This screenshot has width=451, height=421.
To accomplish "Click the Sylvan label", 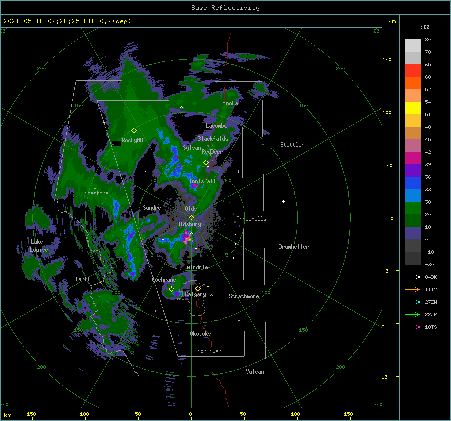I will (192, 147).
